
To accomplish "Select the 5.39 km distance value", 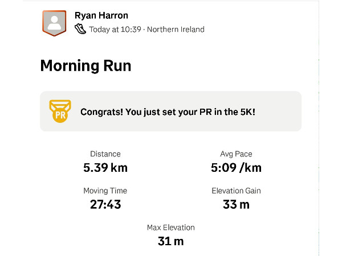I will click(105, 167).
